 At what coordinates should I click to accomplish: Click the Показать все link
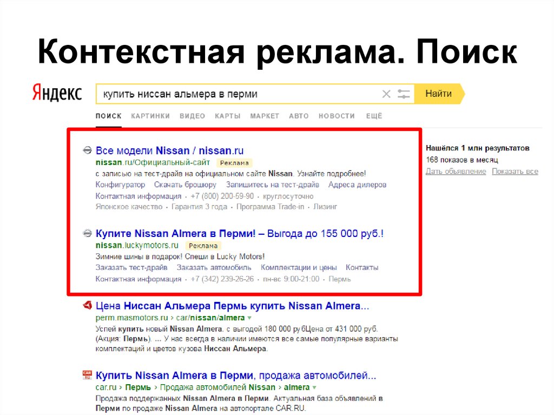click(x=515, y=172)
